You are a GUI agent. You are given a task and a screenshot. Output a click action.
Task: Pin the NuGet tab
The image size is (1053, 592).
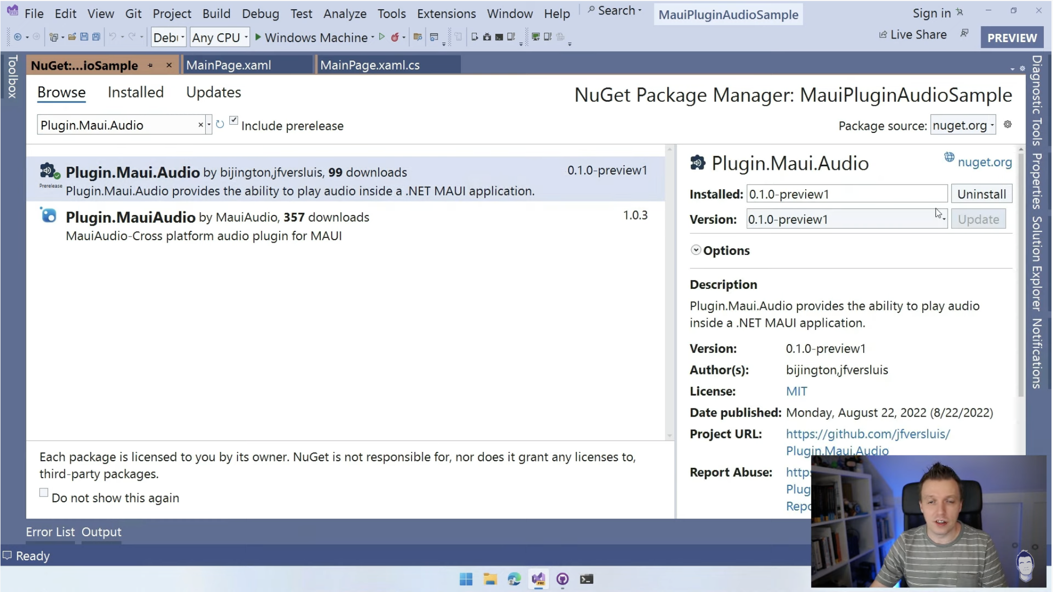150,65
